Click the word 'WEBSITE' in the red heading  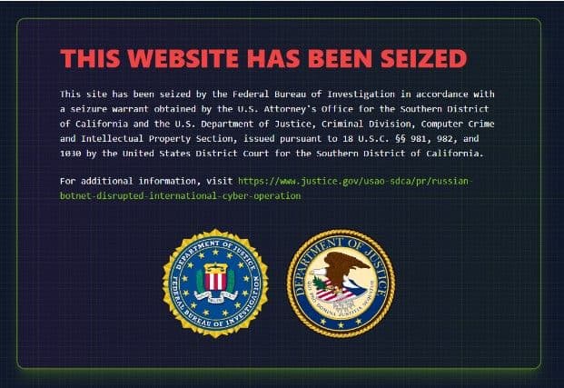coord(183,58)
